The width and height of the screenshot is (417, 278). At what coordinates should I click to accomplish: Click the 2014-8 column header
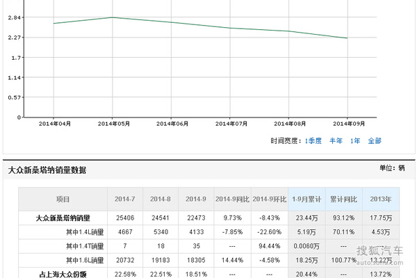coord(160,199)
